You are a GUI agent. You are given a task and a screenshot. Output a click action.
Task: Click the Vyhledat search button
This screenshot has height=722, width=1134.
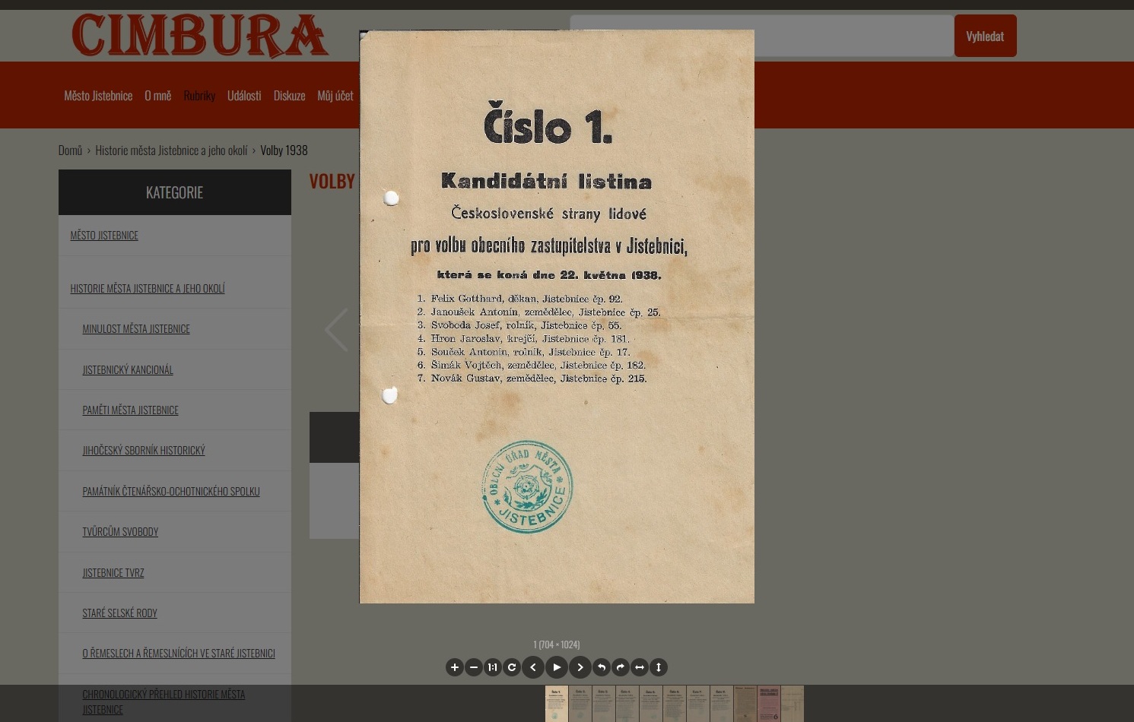click(x=985, y=36)
